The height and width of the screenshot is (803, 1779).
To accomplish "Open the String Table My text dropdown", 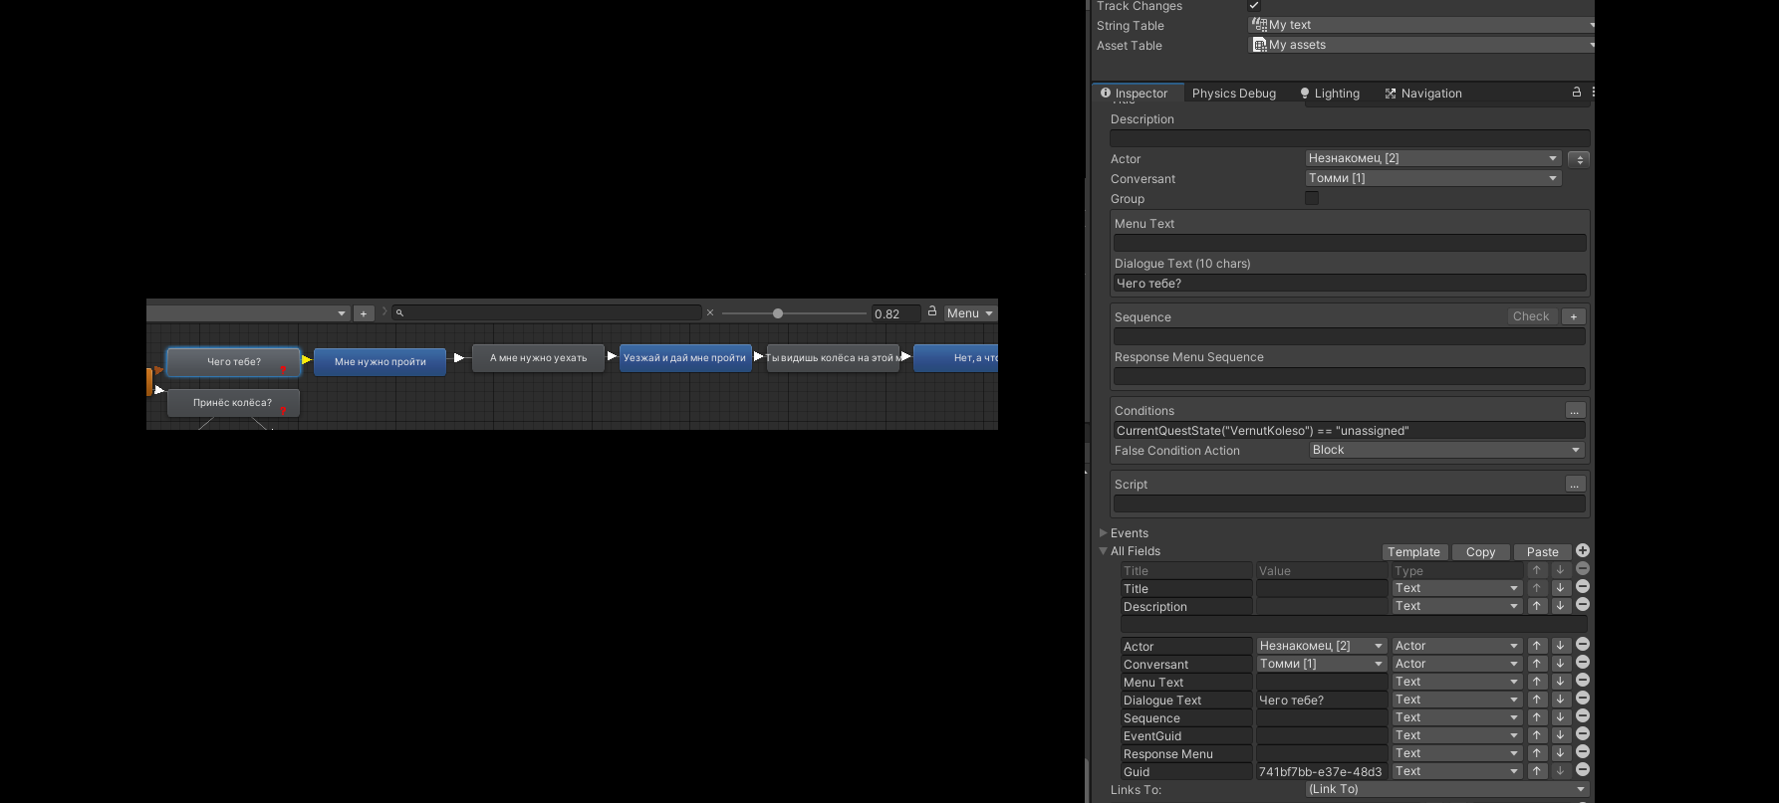I will pos(1421,25).
